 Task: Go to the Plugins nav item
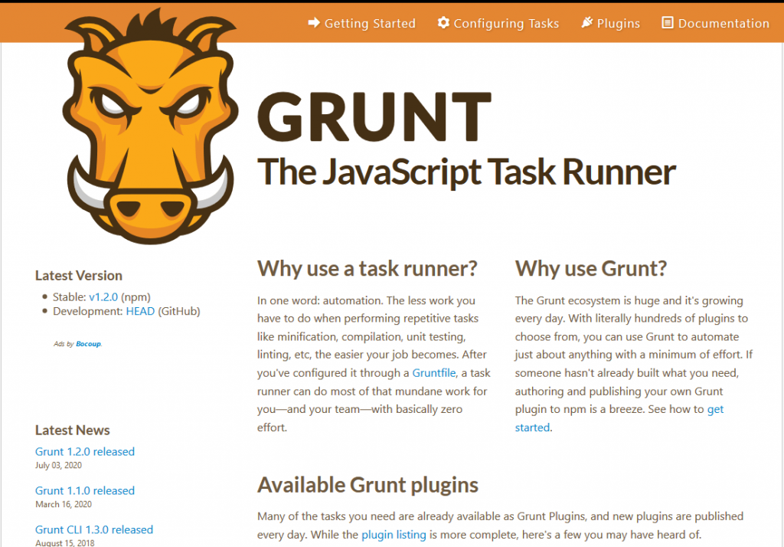tap(610, 23)
